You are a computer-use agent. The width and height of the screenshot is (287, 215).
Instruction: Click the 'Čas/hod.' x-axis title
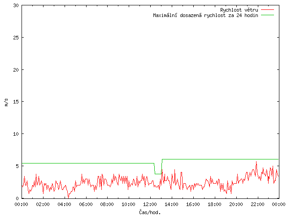click(x=150, y=212)
